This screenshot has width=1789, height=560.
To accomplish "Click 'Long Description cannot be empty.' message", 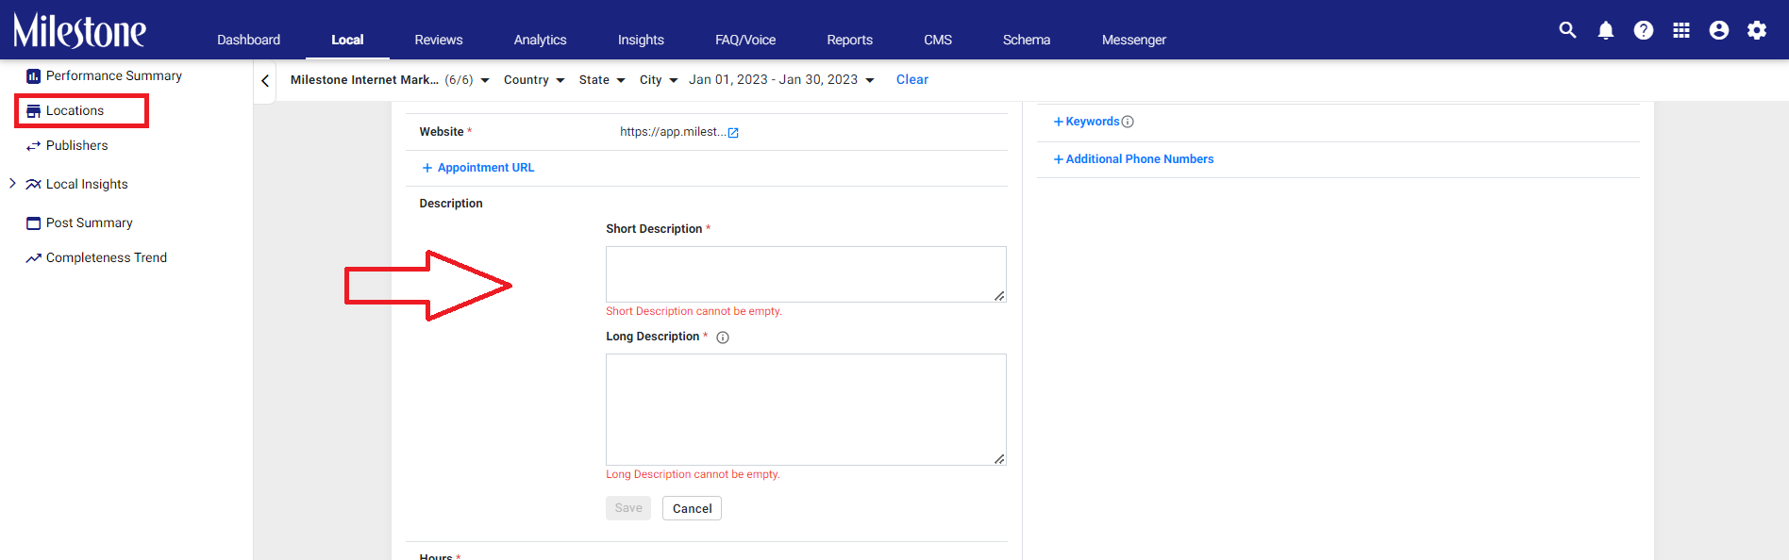I will (693, 474).
